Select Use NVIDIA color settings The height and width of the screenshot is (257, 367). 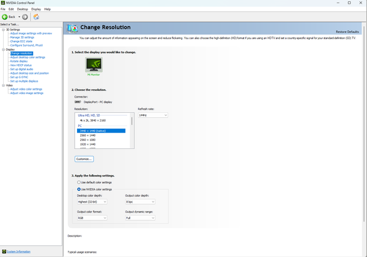tap(78, 189)
